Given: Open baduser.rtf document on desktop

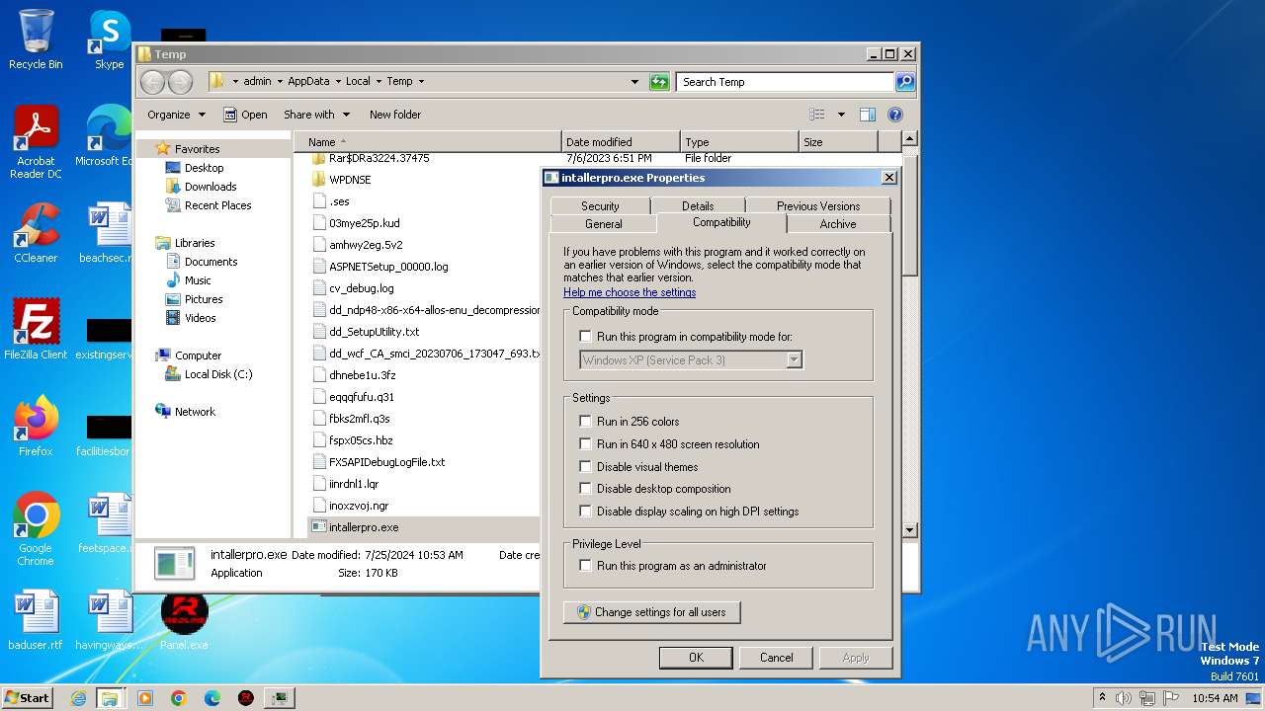Looking at the screenshot, I should coord(36,620).
